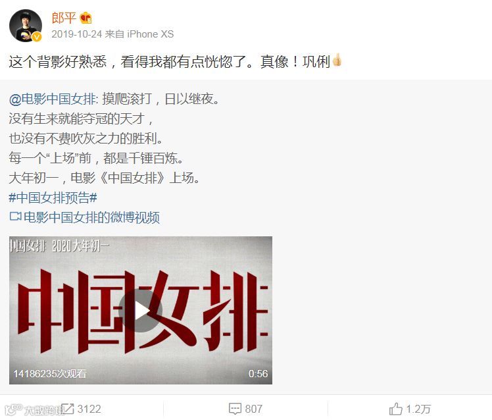Click the verified V badge on the avatar
Viewport: 492px width, 420px height.
coord(37,38)
